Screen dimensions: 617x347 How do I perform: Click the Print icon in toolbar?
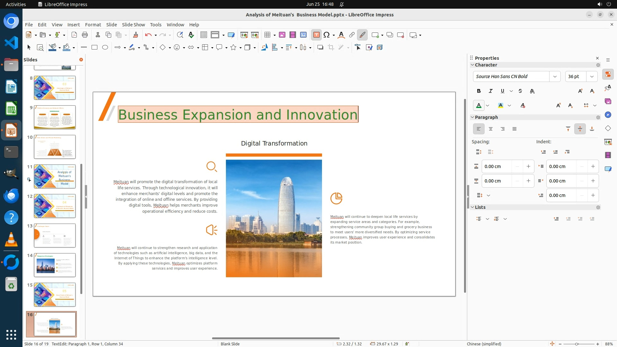(85, 35)
